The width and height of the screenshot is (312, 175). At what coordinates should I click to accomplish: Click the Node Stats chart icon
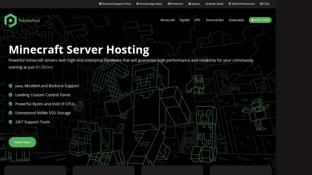tap(207, 4)
